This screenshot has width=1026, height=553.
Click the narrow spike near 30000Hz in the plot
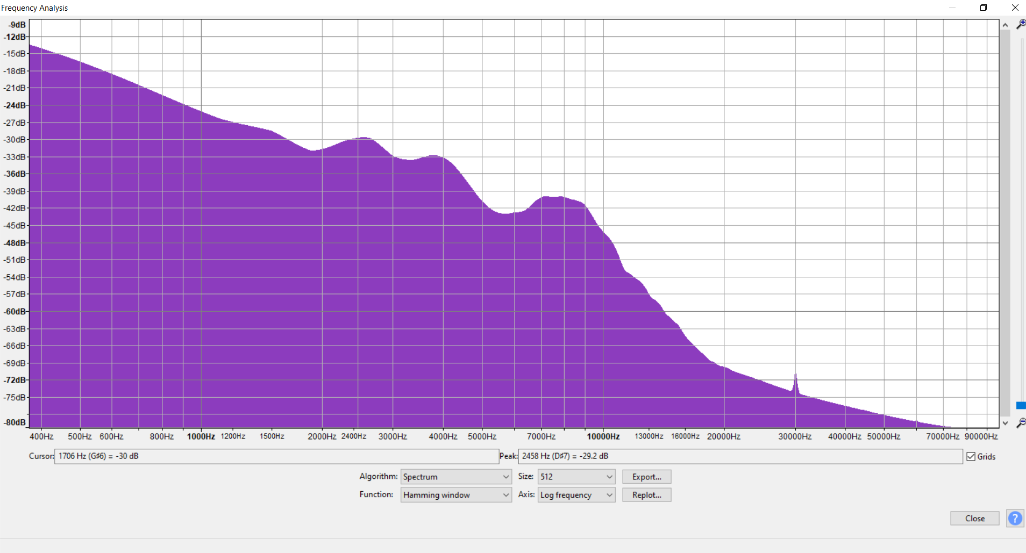tap(795, 383)
